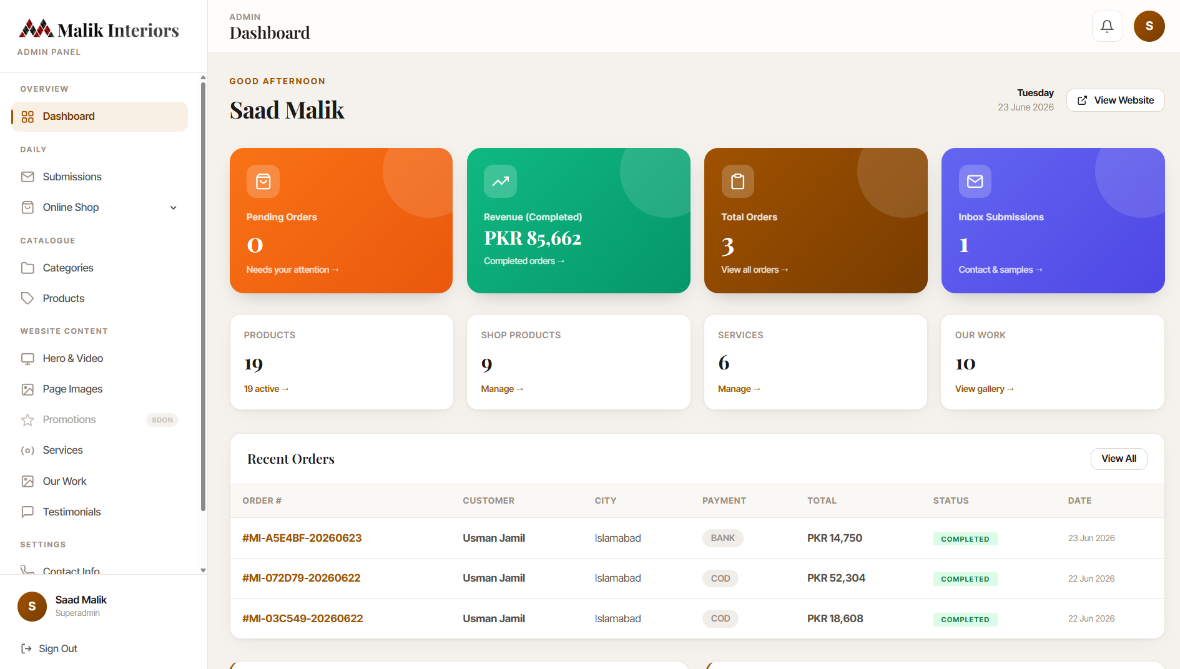Click View All recent orders button

1118,459
